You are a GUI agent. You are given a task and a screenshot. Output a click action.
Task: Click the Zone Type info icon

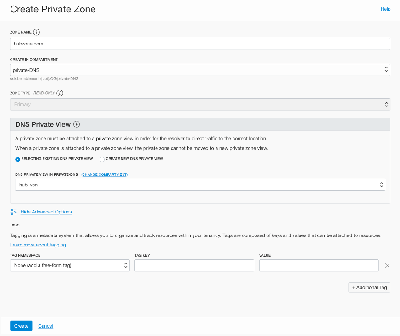tap(60, 93)
